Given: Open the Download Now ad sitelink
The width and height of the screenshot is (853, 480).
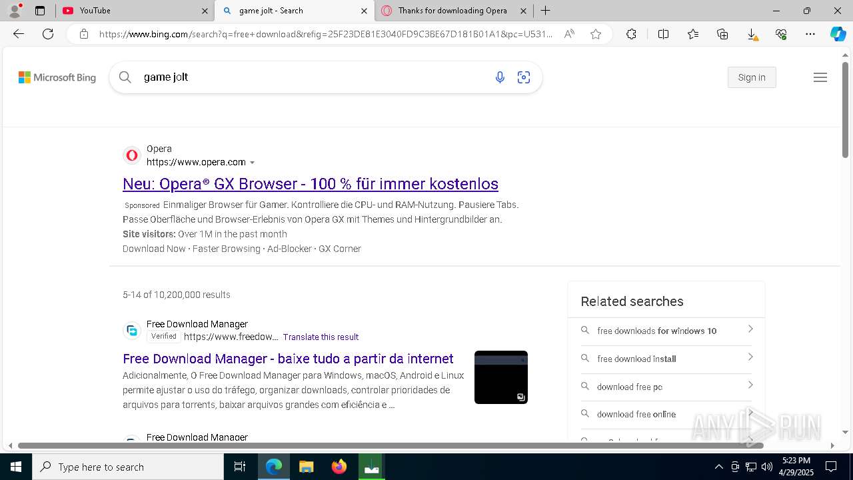Looking at the screenshot, I should [154, 249].
